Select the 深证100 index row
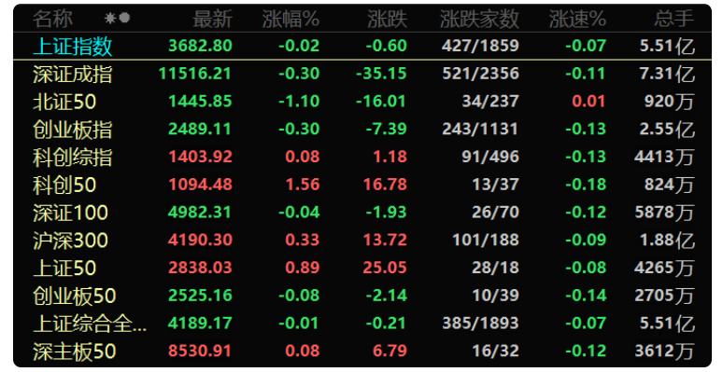723x372 pixels. coord(361,213)
